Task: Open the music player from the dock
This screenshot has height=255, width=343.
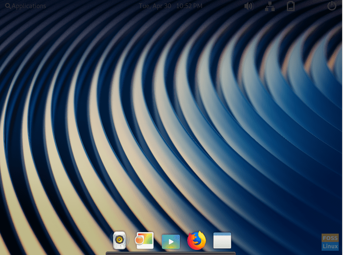Action: pos(119,240)
